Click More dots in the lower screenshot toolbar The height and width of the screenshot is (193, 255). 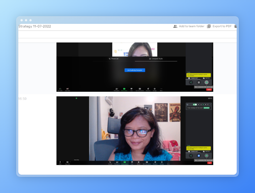[168, 162]
